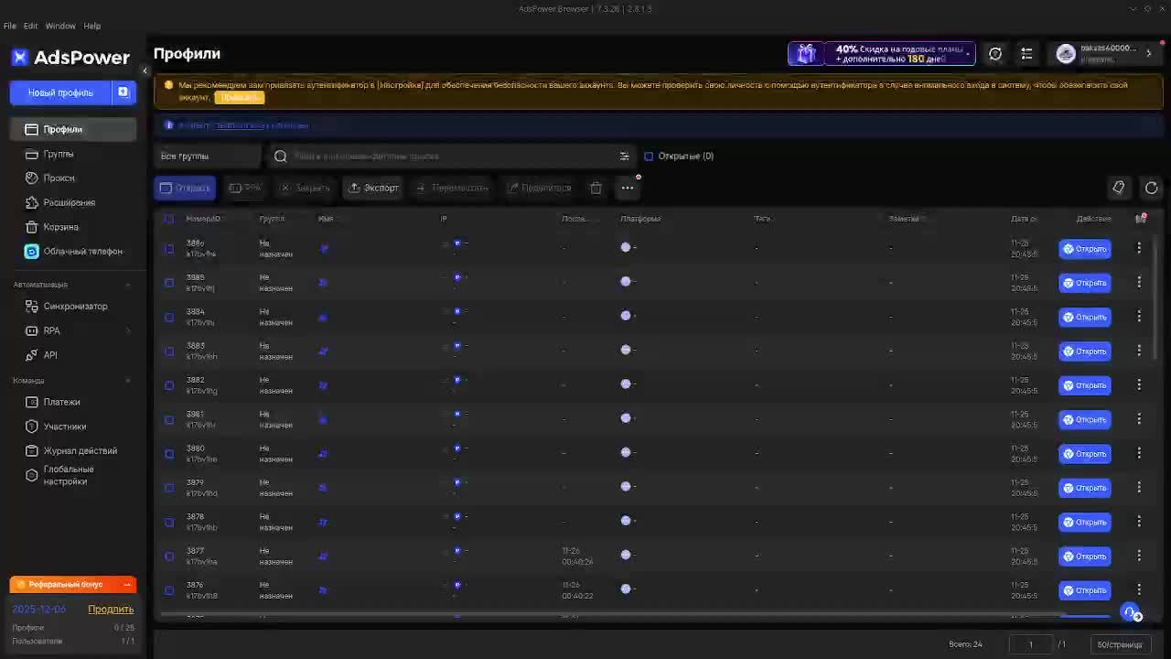This screenshot has width=1171, height=659.
Task: Click the update sync icon in header
Action: pos(995,54)
